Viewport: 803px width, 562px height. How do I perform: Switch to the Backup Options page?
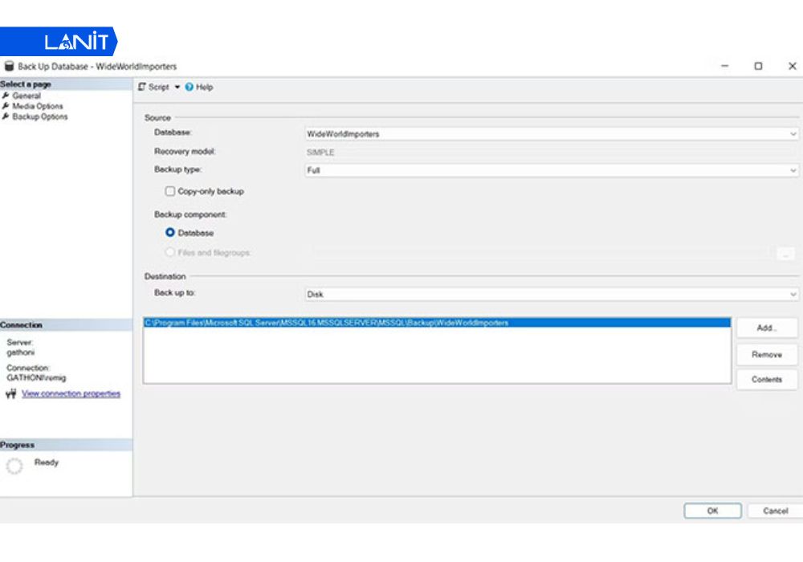pos(40,116)
